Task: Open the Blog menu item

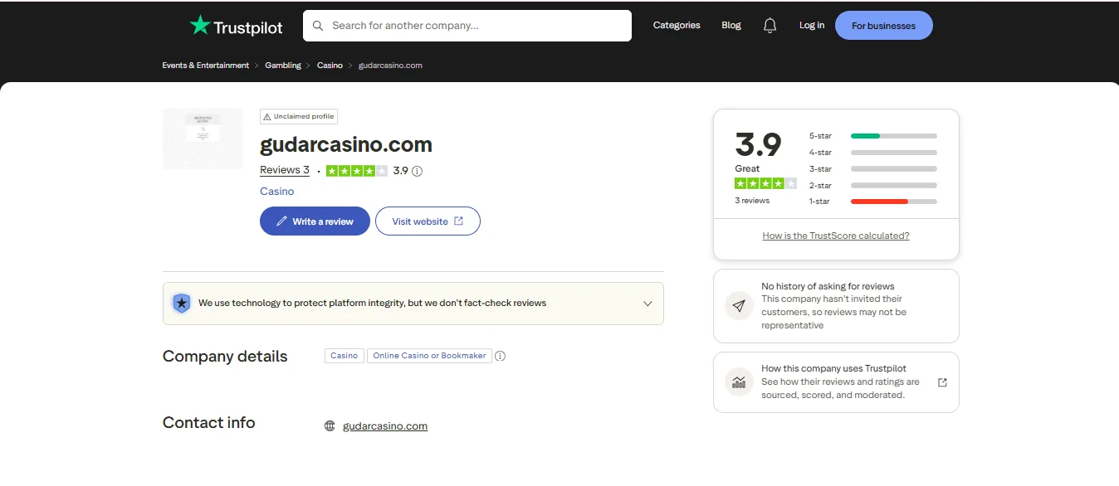Action: [x=731, y=25]
